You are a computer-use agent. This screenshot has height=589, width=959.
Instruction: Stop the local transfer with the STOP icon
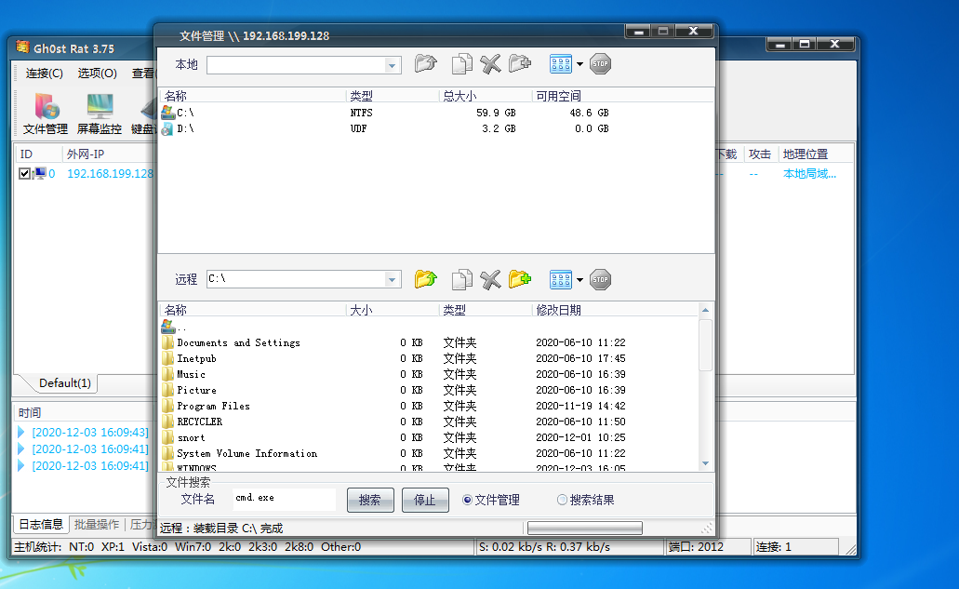pyautogui.click(x=600, y=63)
